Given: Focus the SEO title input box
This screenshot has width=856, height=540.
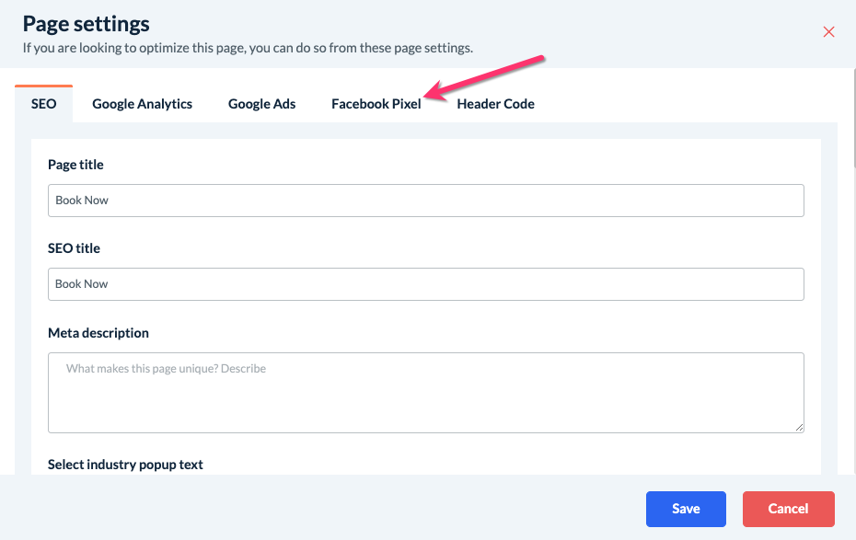Looking at the screenshot, I should click(425, 284).
